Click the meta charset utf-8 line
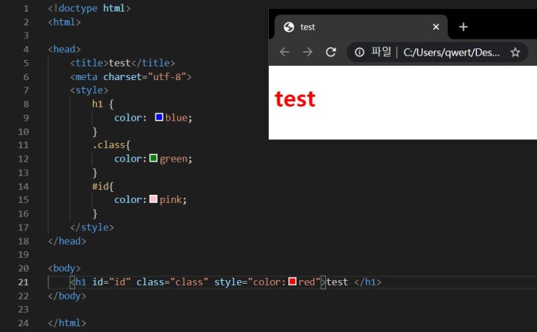Viewport: 537px width, 332px height. pyautogui.click(x=131, y=77)
